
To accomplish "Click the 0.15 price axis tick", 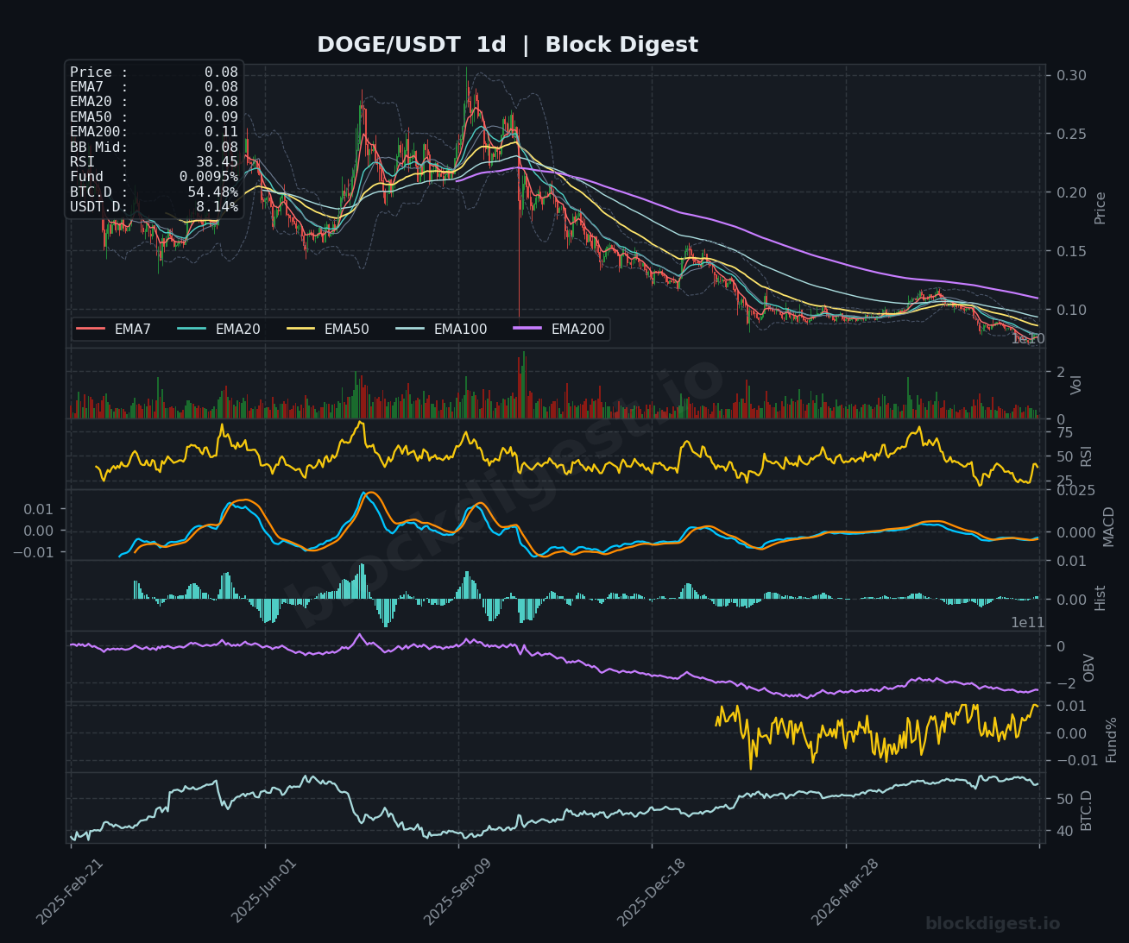I will (1071, 251).
